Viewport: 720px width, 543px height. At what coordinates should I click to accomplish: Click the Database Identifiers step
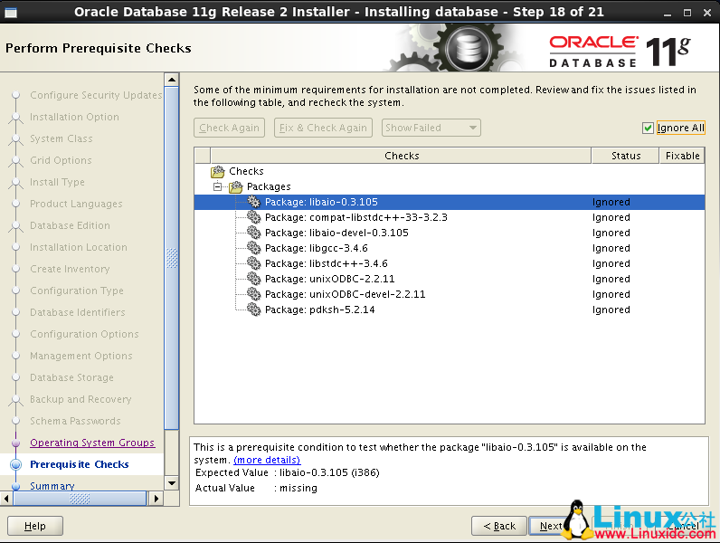tap(78, 312)
